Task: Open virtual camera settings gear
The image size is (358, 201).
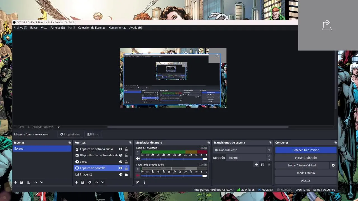Action: [333, 165]
